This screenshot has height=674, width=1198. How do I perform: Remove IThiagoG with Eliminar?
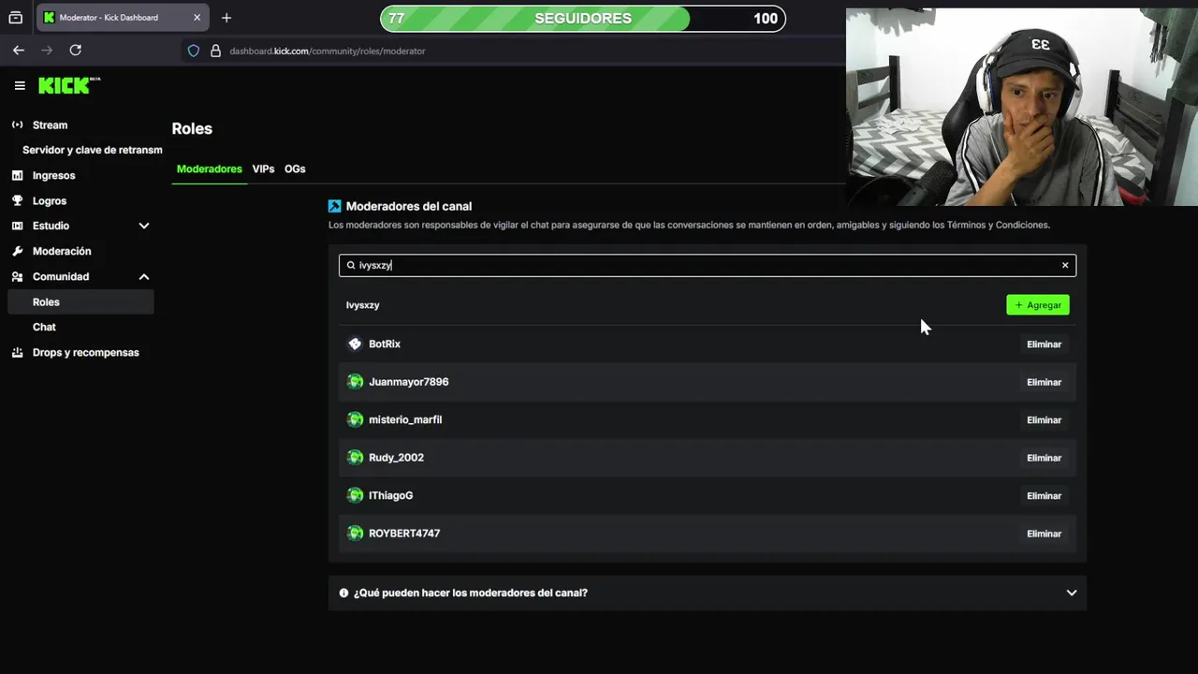click(x=1044, y=496)
